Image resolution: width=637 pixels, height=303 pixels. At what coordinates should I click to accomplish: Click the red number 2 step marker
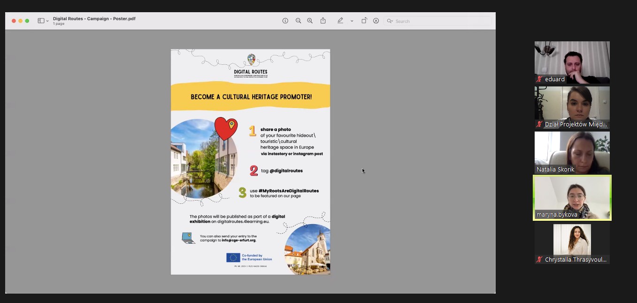click(x=253, y=171)
